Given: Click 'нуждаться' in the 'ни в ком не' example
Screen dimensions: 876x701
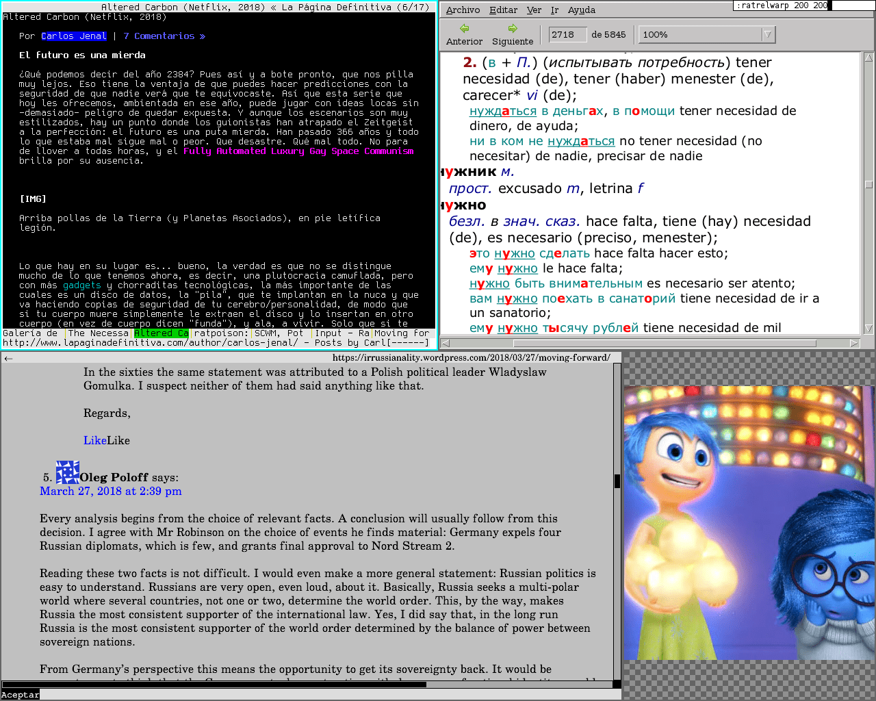Looking at the screenshot, I should 581,141.
